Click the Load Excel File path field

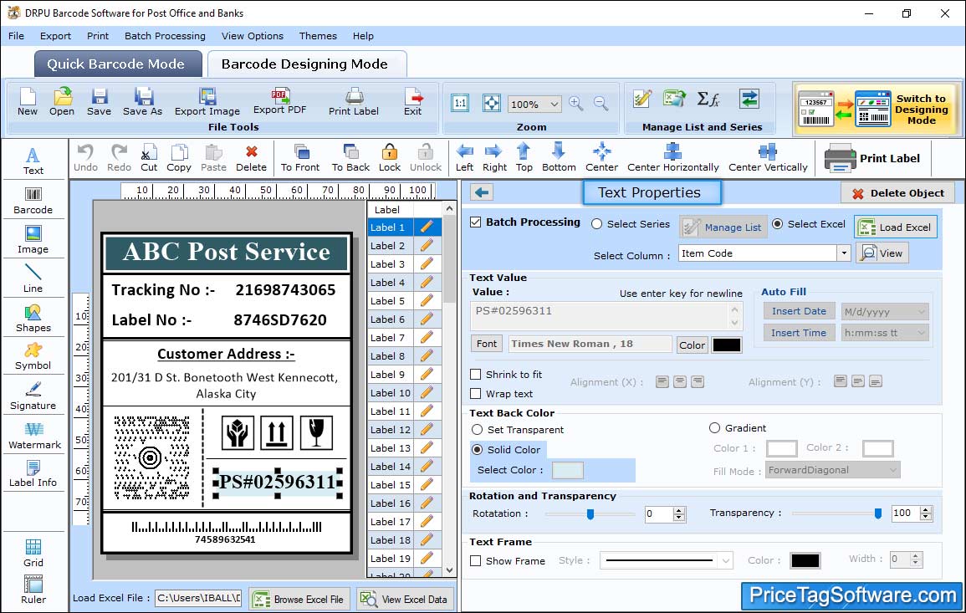pos(197,598)
